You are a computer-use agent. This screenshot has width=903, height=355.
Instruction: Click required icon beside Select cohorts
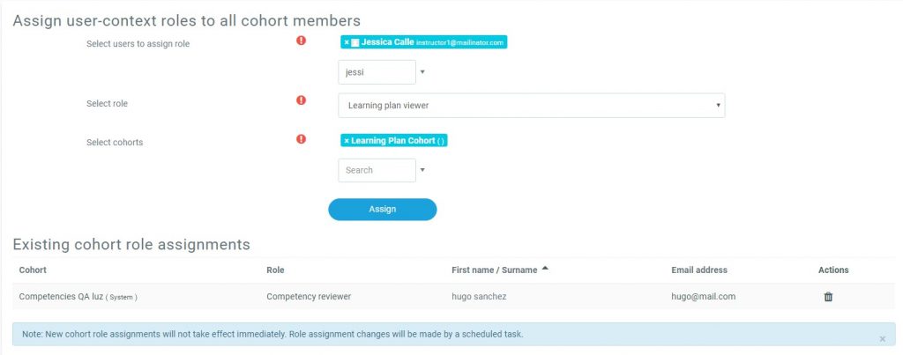(302, 139)
